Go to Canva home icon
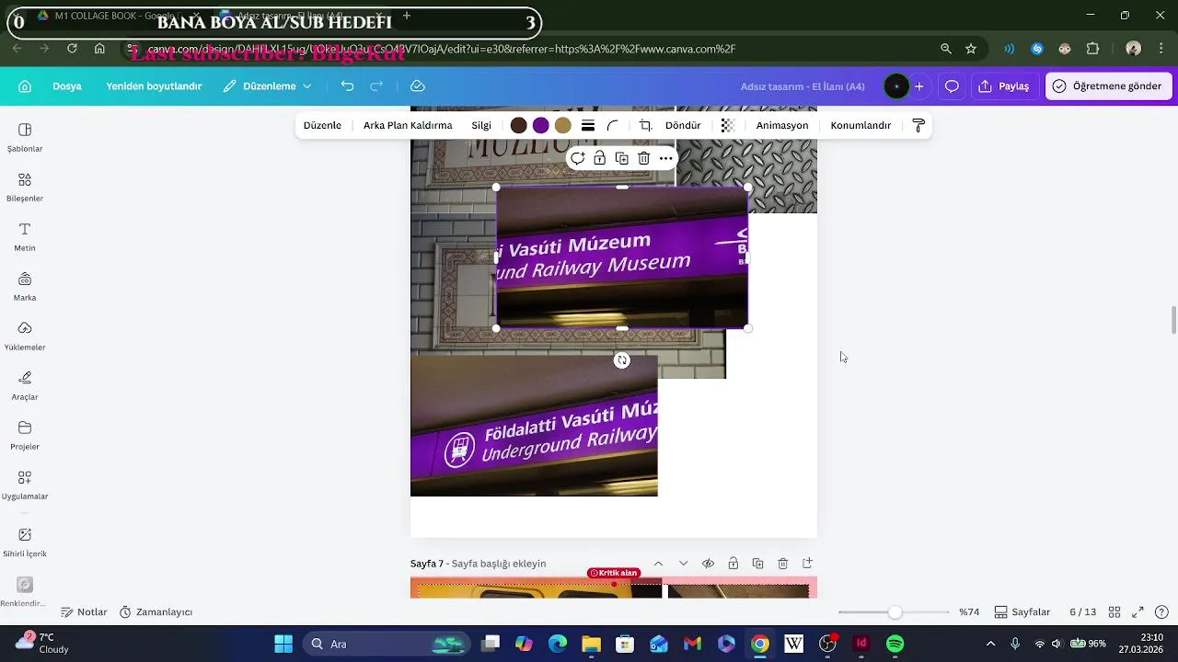1178x662 pixels. pyautogui.click(x=25, y=86)
